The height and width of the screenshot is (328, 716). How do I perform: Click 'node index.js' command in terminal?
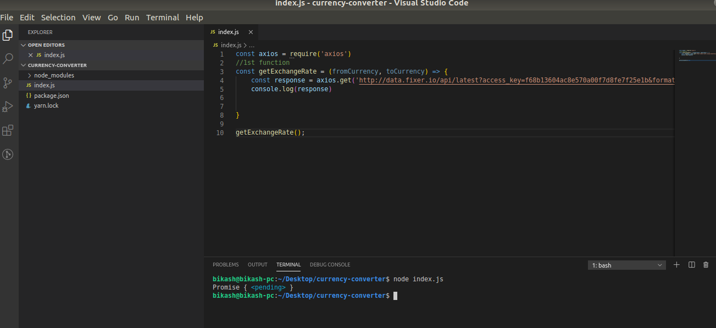coord(418,279)
